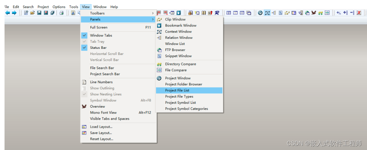Click the Save All stacked disks icon
The height and width of the screenshot is (150, 367).
tap(52, 13)
